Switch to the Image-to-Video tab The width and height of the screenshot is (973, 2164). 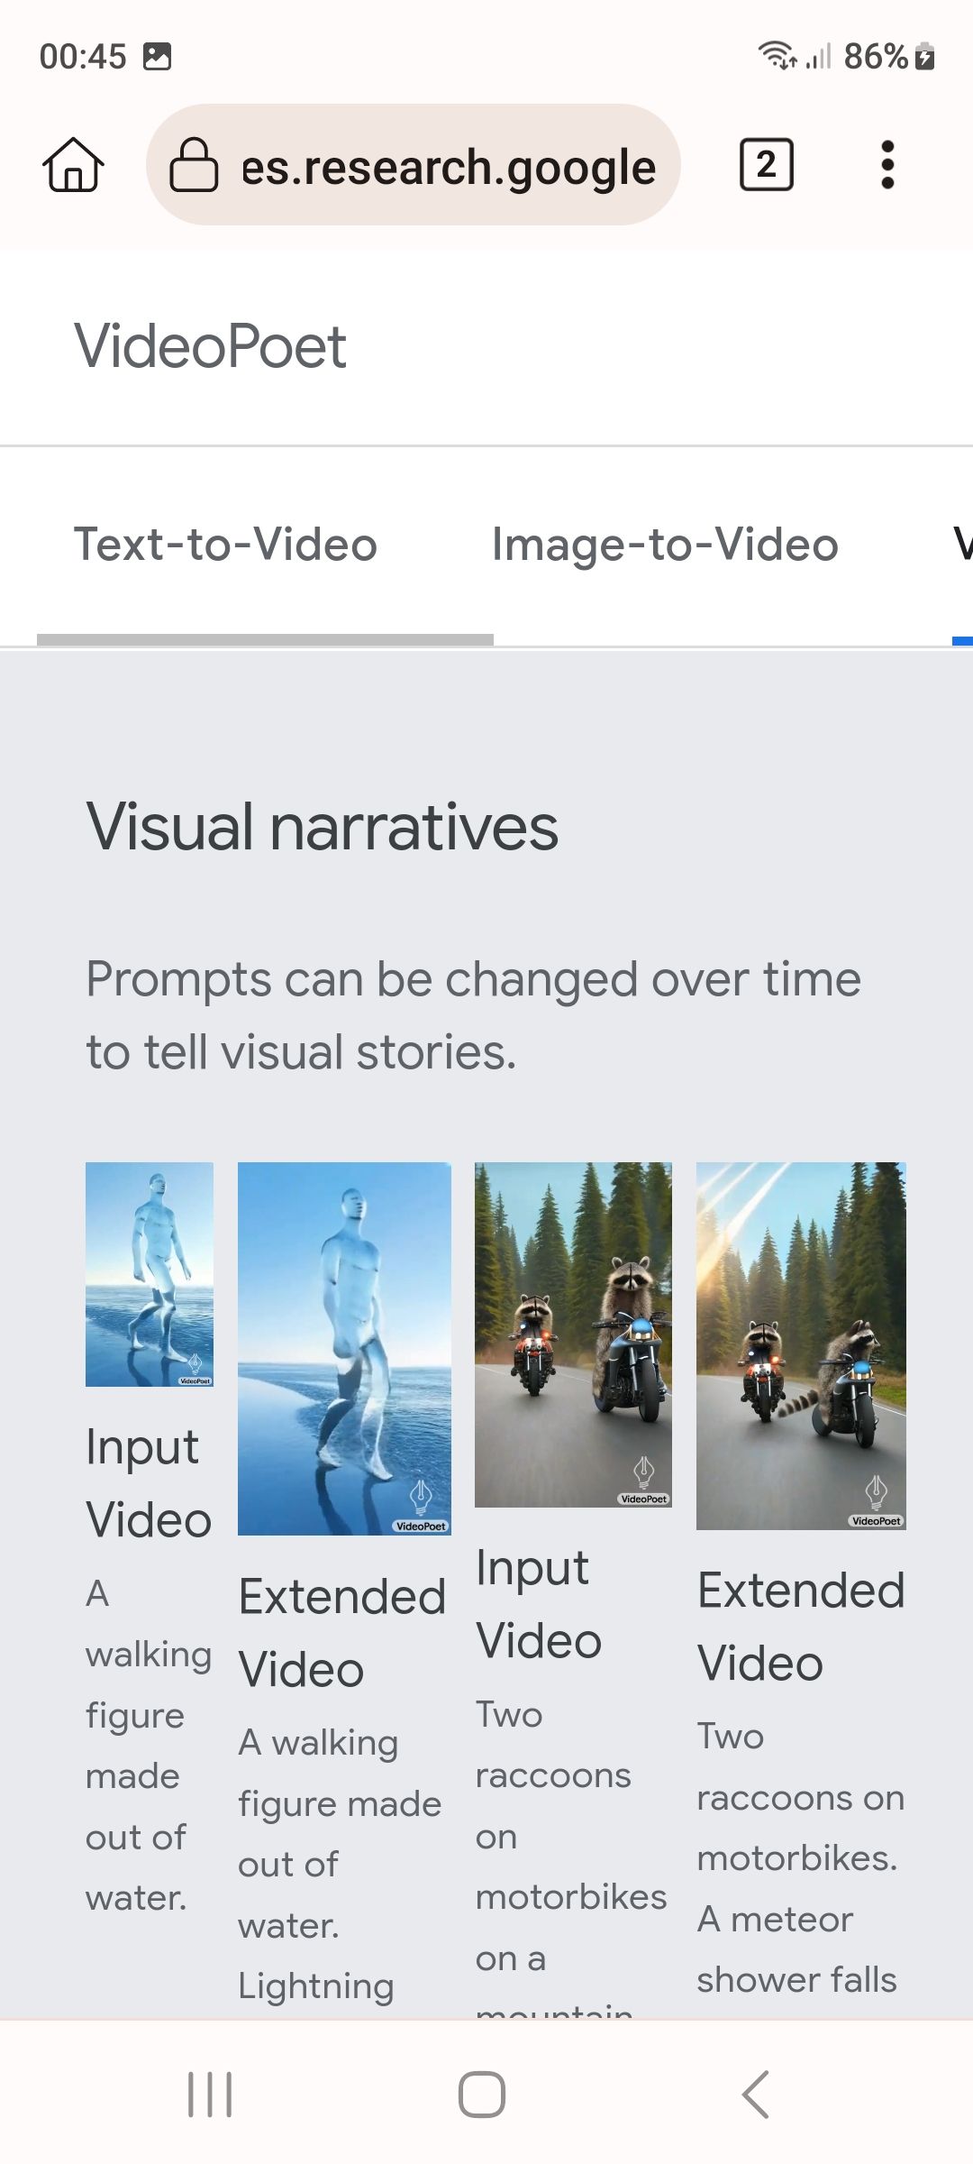point(665,545)
